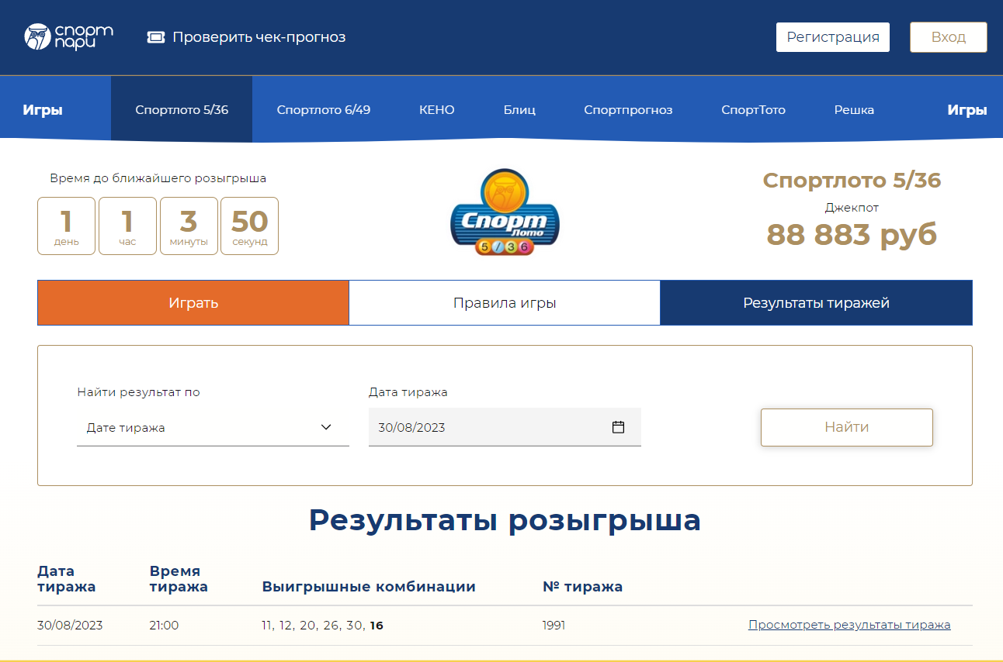Screen dimensions: 1003x662
Task: Click the Вход button
Action: coord(949,37)
